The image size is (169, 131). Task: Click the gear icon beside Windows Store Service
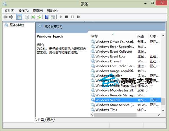coord(93,105)
